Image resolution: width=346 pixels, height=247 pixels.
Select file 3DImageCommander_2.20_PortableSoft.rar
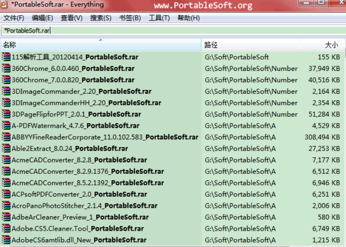[x=82, y=91]
